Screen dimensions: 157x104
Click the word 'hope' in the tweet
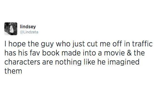pyautogui.click(x=17, y=44)
